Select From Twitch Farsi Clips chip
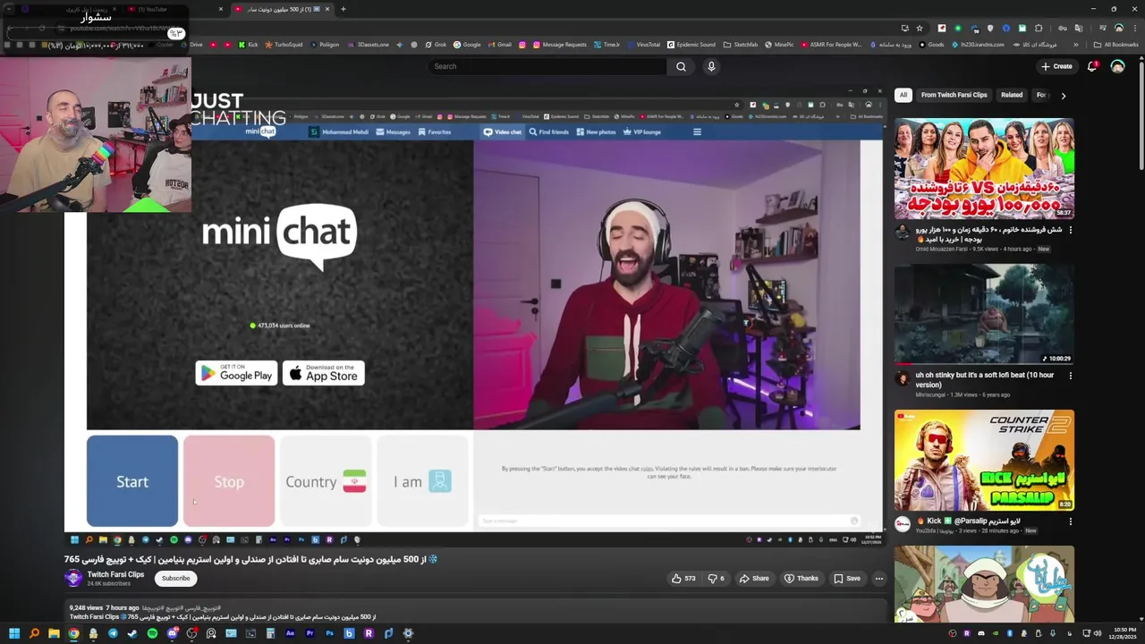 tap(954, 95)
